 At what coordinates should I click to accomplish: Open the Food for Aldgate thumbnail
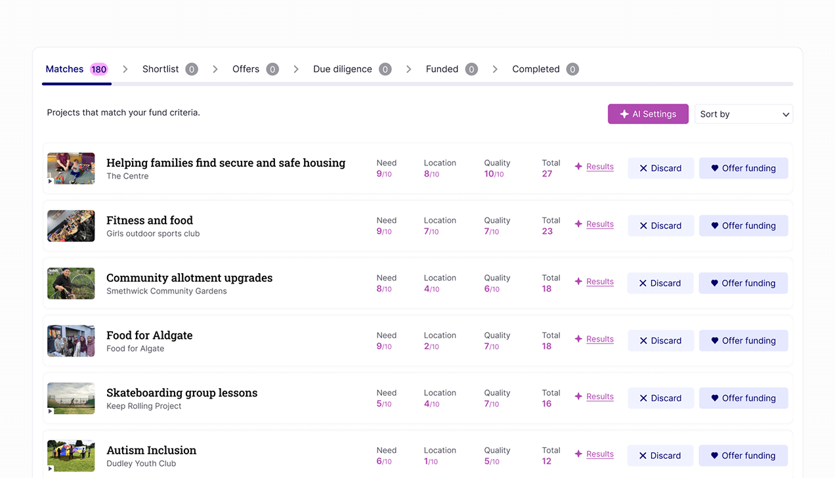tap(71, 341)
